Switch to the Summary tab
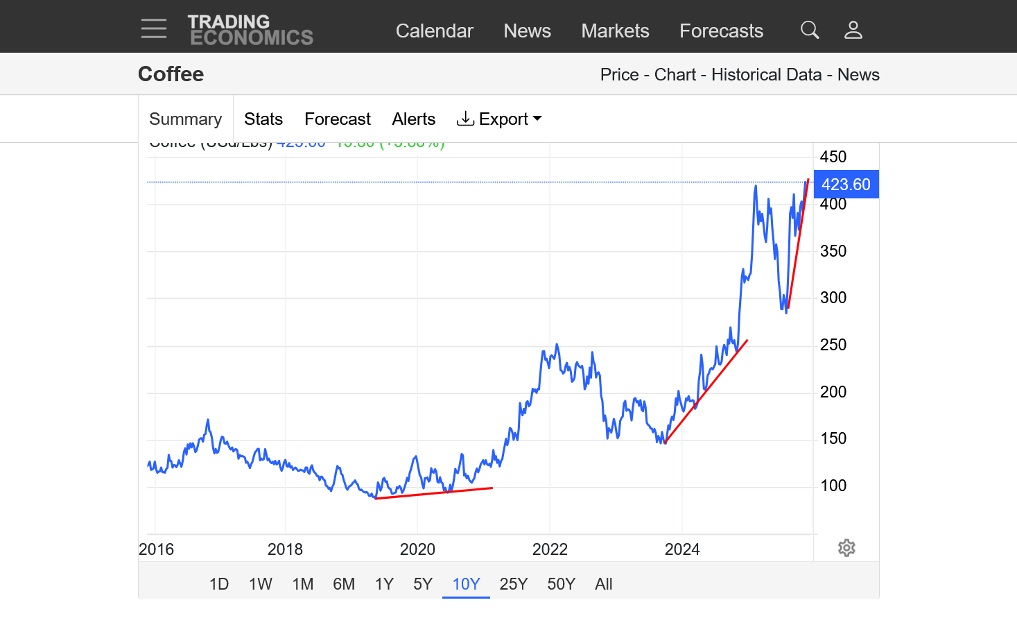Image resolution: width=1017 pixels, height=625 pixels. point(185,119)
